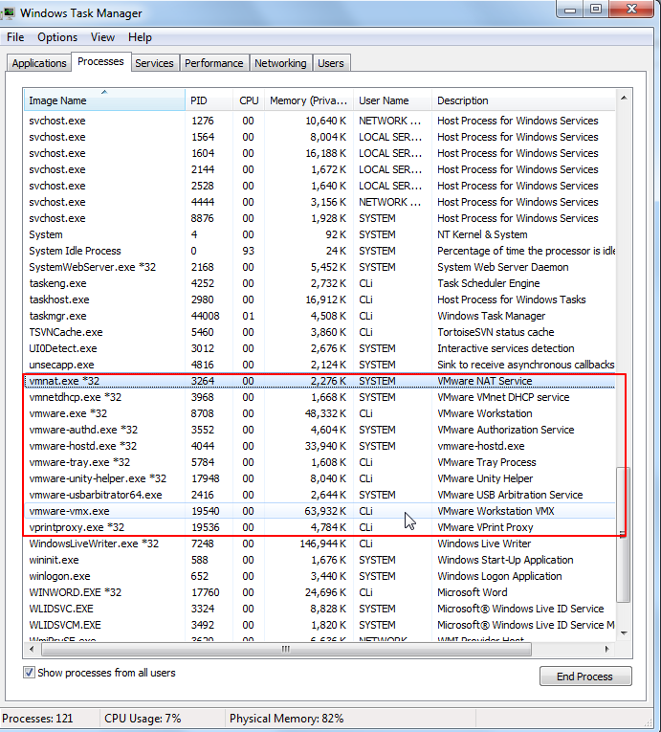661x732 pixels.
Task: Select svchost.exe with PID 1604
Action: (319, 153)
